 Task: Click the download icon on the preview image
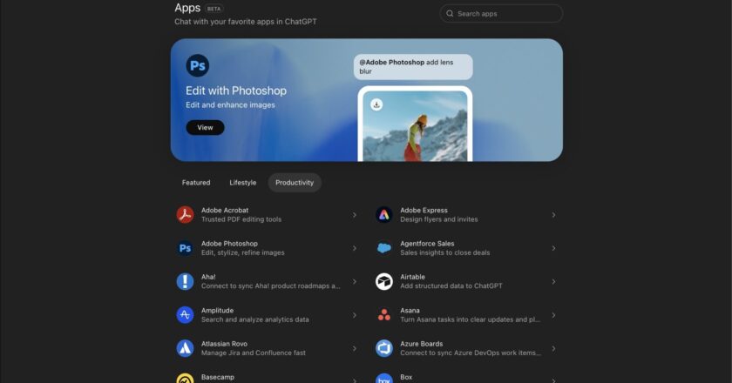[x=376, y=104]
